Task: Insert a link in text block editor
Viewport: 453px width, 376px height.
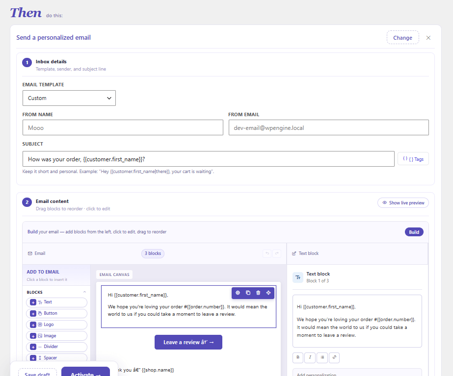Action: click(334, 357)
